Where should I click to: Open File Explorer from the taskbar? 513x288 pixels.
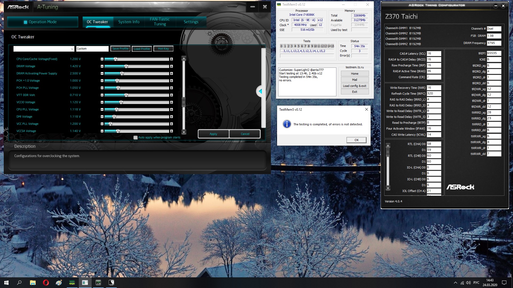33,283
